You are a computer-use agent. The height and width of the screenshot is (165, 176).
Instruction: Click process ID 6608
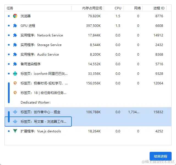pyautogui.click(x=159, y=26)
